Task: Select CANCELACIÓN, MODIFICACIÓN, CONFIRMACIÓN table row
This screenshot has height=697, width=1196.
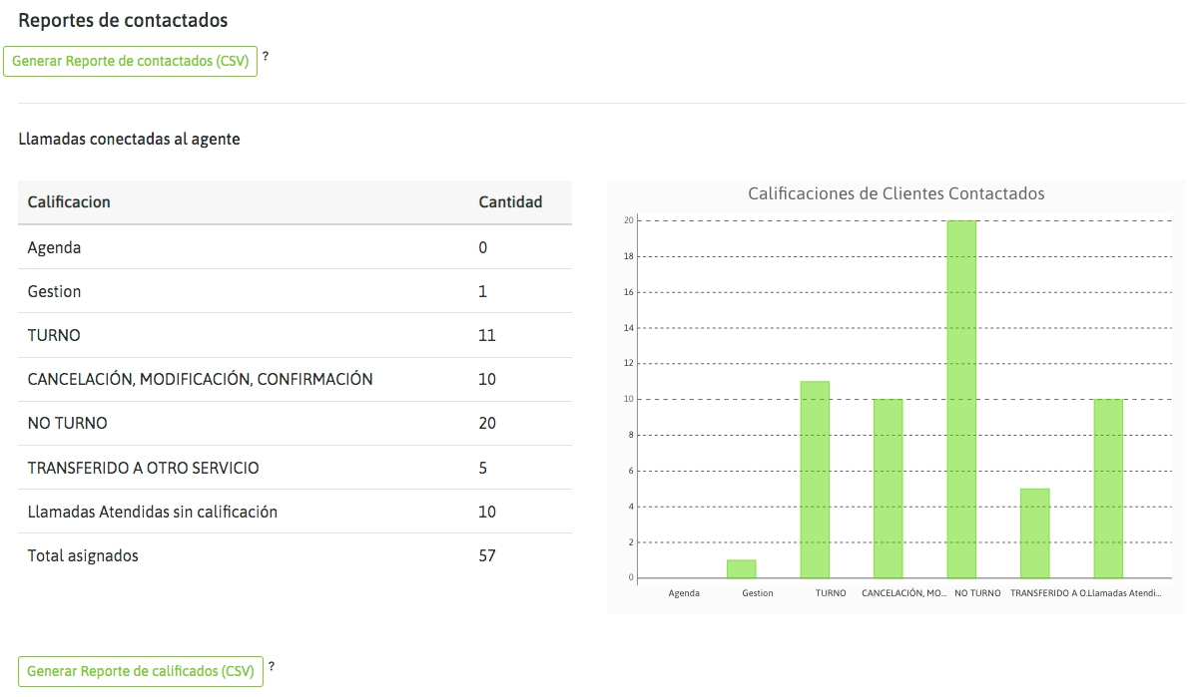Action: pyautogui.click(x=295, y=379)
